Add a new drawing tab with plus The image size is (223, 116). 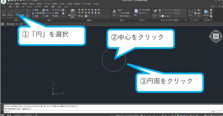21,24
